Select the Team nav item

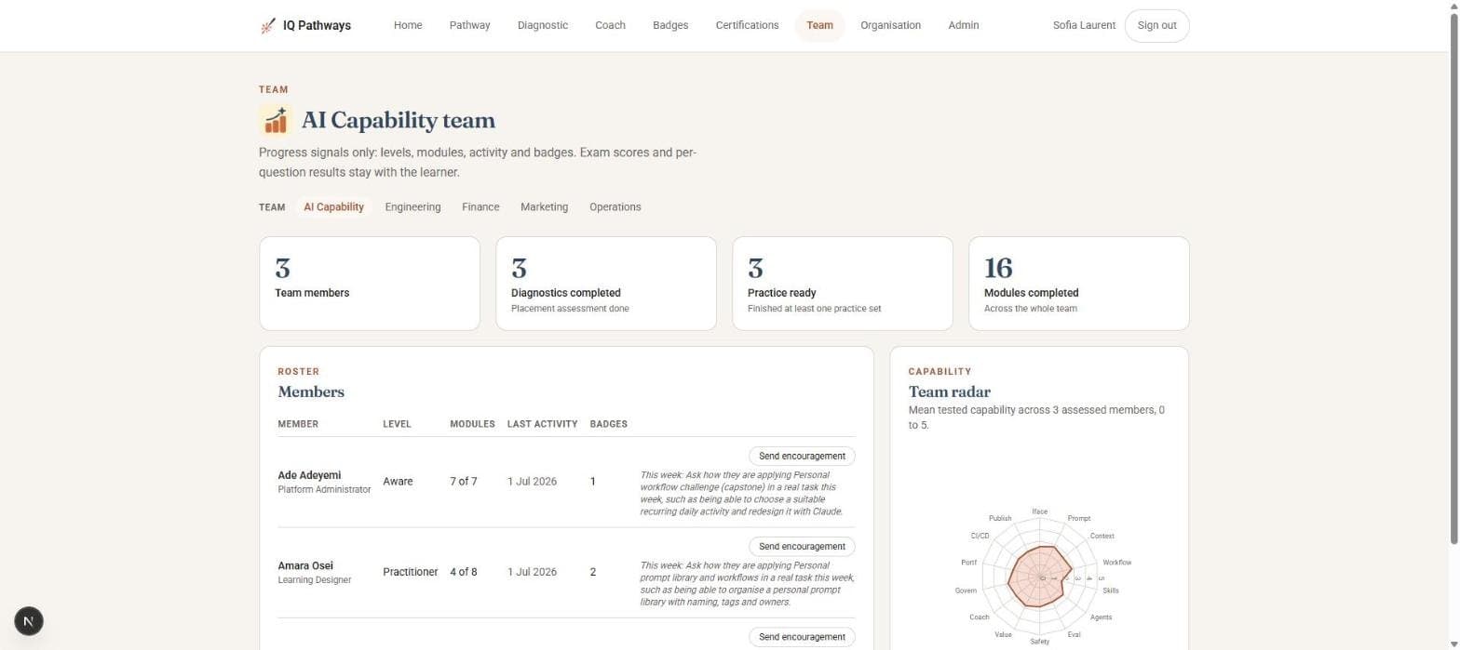pos(819,25)
